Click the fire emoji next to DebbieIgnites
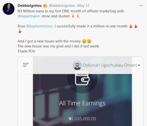 (x=45, y=6)
